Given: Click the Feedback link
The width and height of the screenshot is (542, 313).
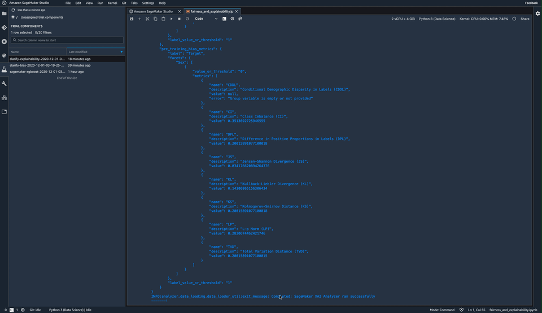Looking at the screenshot, I should click(x=531, y=3).
